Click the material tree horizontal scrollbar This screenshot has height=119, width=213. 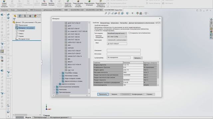coord(62,96)
